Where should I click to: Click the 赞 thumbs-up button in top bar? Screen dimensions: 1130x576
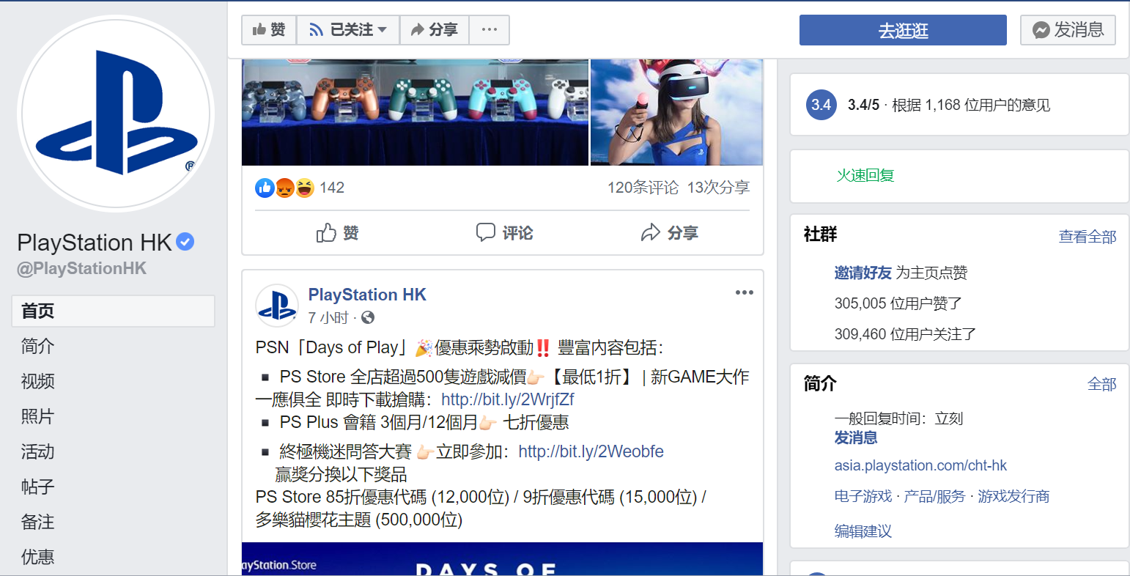269,30
